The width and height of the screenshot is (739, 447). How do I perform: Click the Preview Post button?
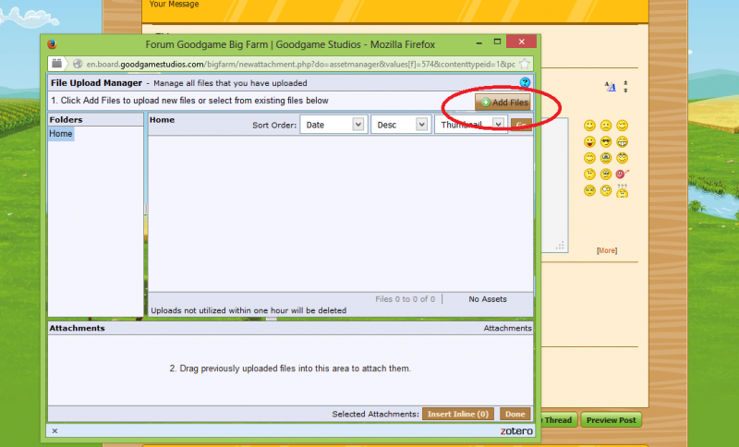point(610,420)
